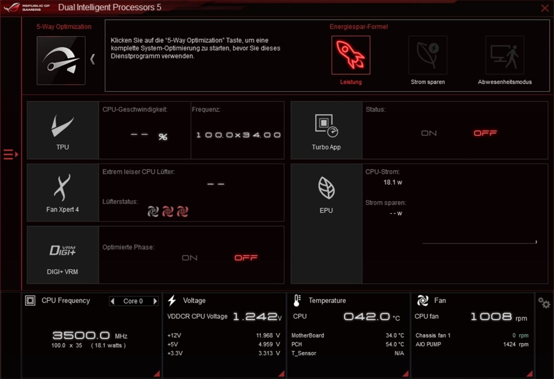This screenshot has height=379, width=554.
Task: Click the MotherBoard temperature row
Action: pyautogui.click(x=348, y=335)
